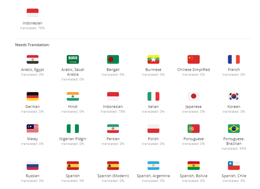Open the Indonesian link above Needs Translation
260x189 pixels.
click(x=33, y=23)
